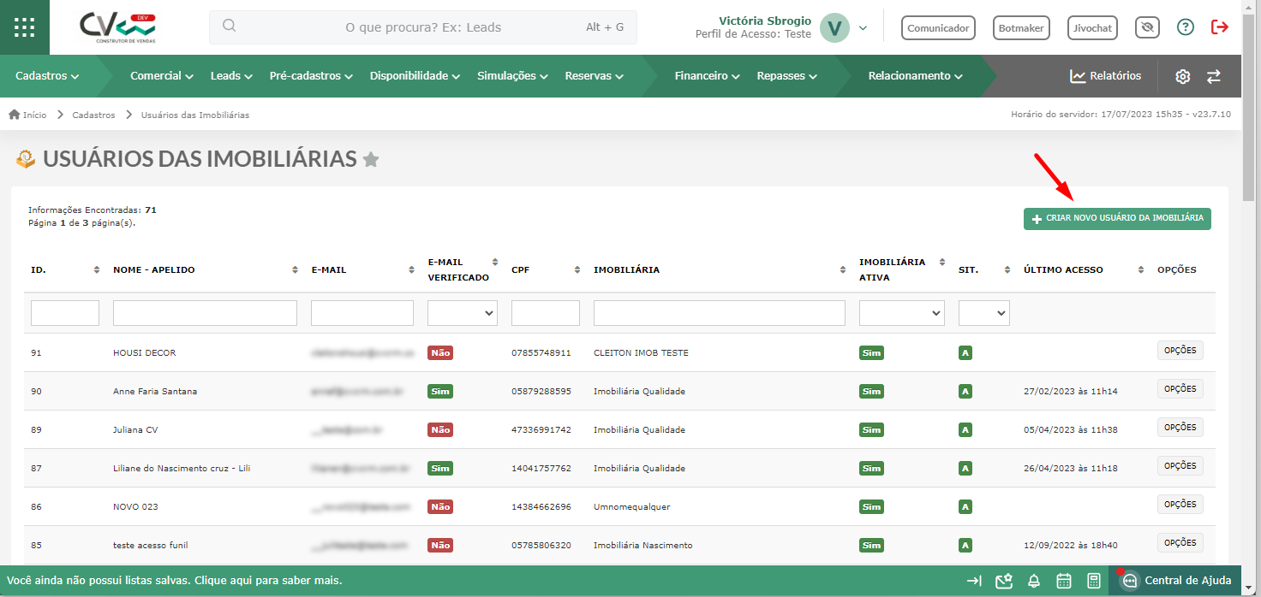Open the apps grid menu
Viewport: 1261px width, 597px height.
click(25, 27)
